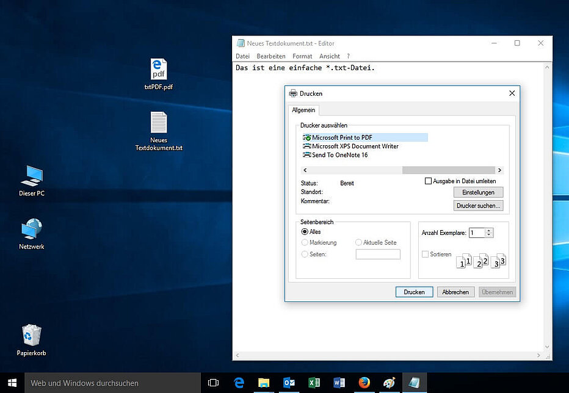Click the Web und Windows durchsuchen search box
This screenshot has width=569, height=393.
click(x=112, y=383)
